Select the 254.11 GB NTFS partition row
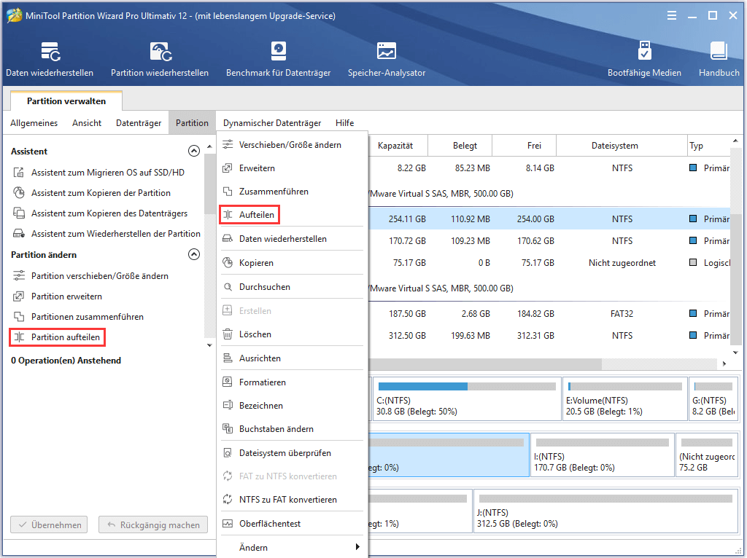The width and height of the screenshot is (747, 558). click(549, 219)
